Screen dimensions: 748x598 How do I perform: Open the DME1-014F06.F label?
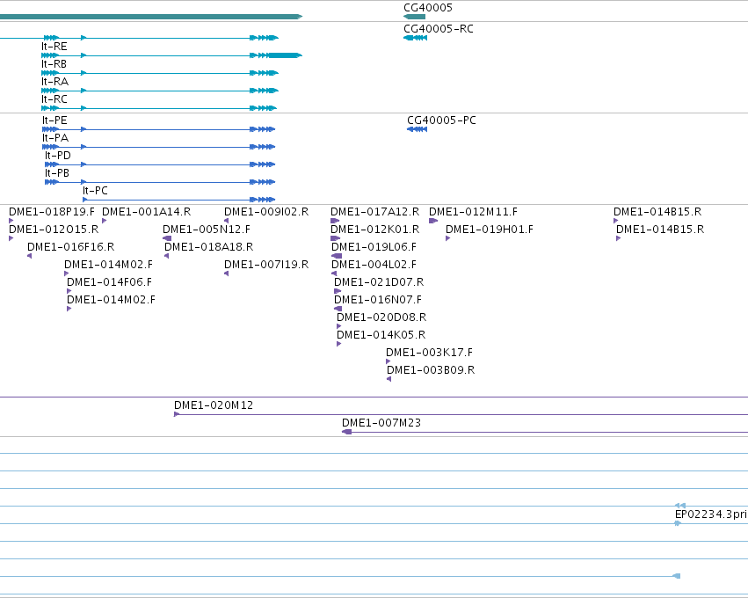(109, 282)
